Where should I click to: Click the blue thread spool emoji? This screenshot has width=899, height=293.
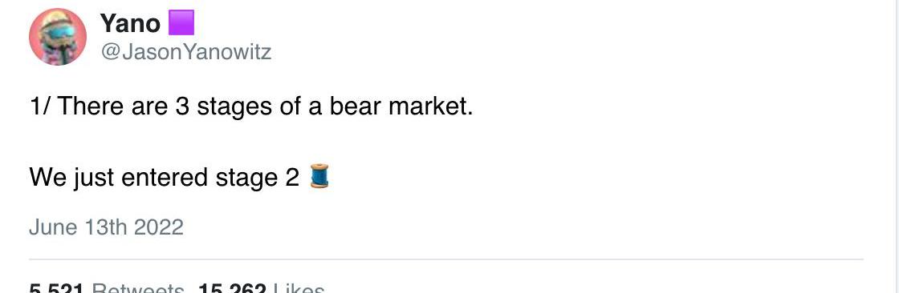(319, 175)
